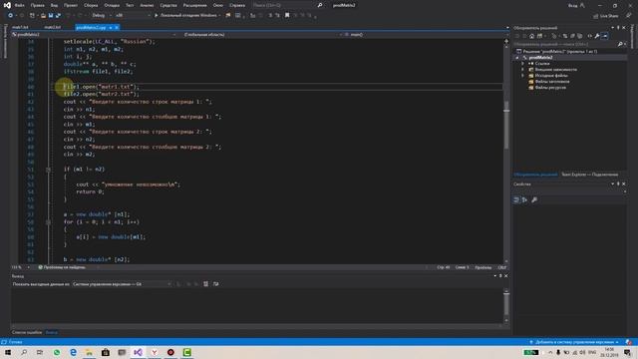Click the no issues found indicator

pos(62,267)
